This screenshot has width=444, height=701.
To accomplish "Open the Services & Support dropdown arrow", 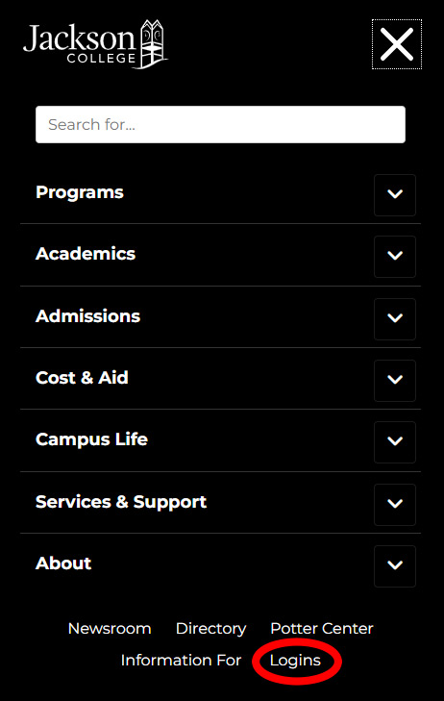I will pos(395,504).
